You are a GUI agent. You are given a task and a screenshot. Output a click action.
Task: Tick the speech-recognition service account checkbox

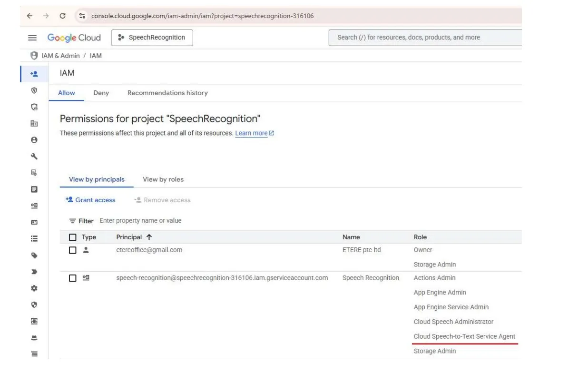pos(73,278)
